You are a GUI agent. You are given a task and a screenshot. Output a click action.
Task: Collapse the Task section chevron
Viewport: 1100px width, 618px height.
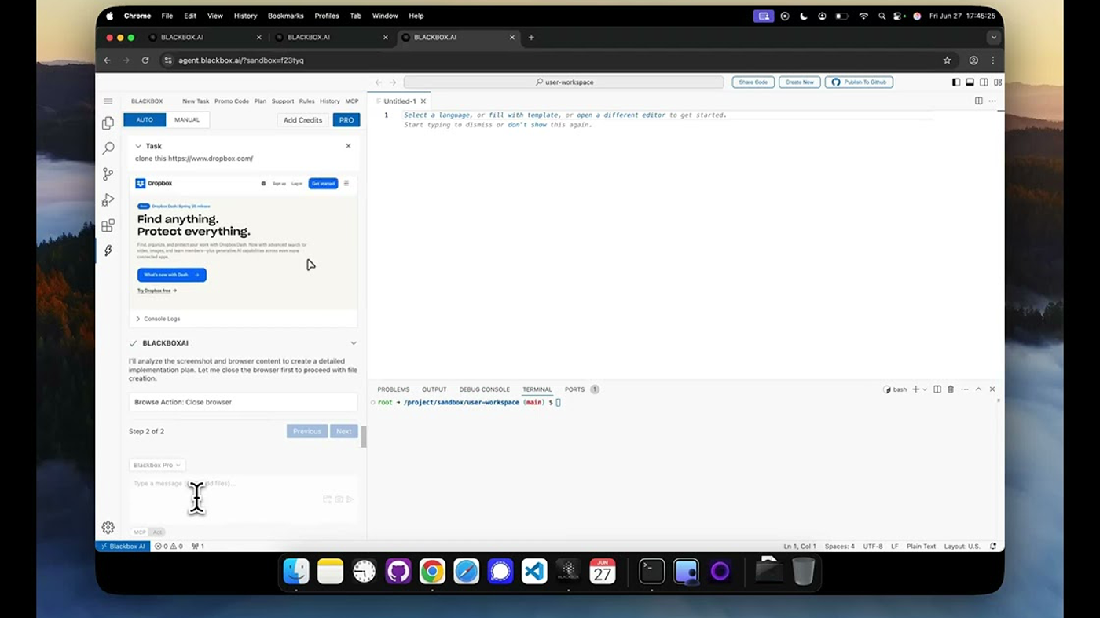tap(138, 146)
